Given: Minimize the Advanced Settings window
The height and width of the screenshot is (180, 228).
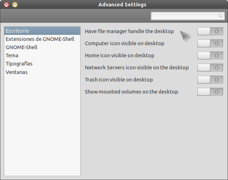Looking at the screenshot, I should click(x=15, y=5).
